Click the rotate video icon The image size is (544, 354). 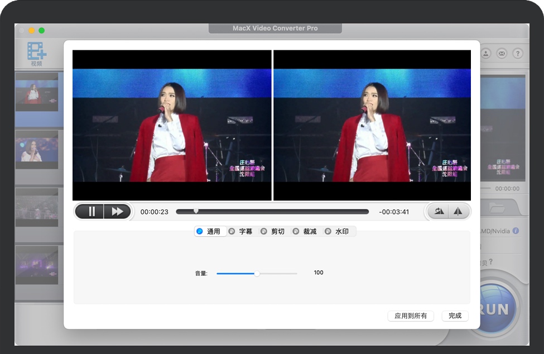439,212
